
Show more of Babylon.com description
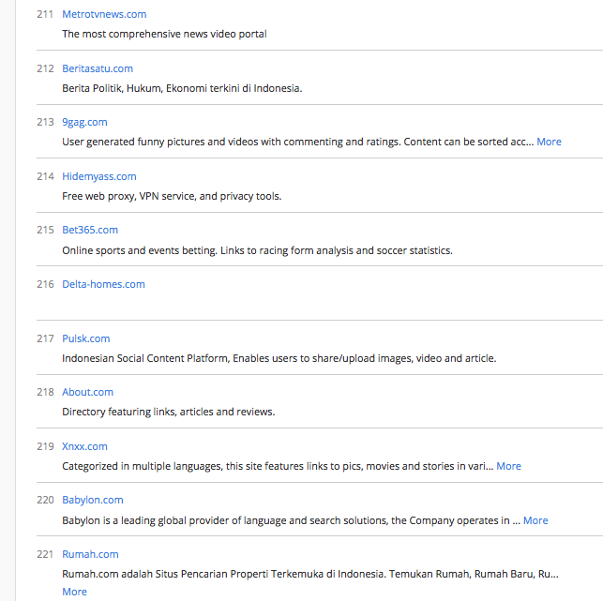[x=535, y=520]
